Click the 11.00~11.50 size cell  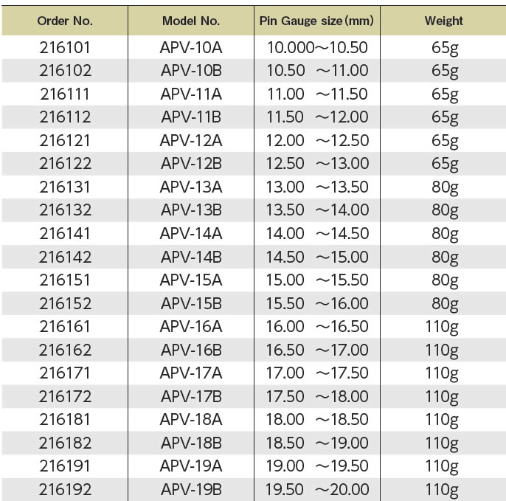coord(317,94)
